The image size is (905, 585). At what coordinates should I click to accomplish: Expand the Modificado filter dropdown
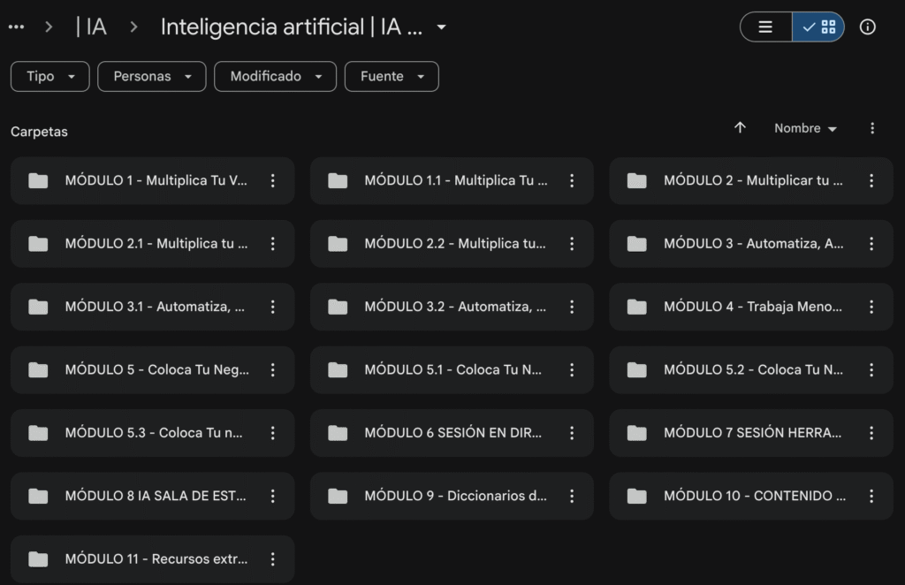point(275,77)
